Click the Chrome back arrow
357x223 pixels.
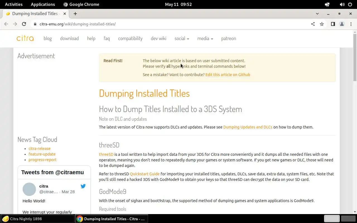(6, 24)
